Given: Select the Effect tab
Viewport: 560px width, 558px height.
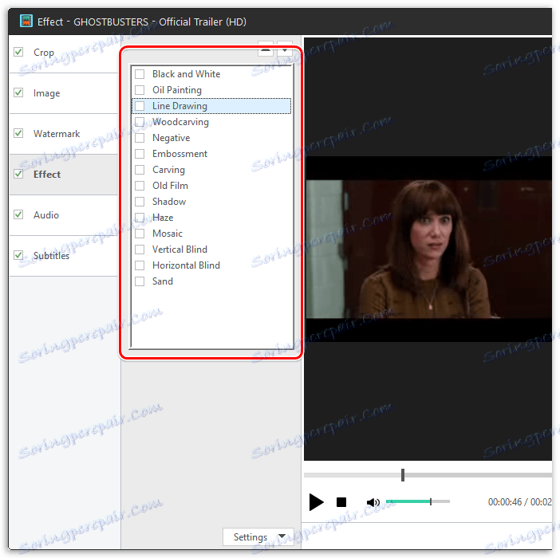Looking at the screenshot, I should pyautogui.click(x=64, y=175).
